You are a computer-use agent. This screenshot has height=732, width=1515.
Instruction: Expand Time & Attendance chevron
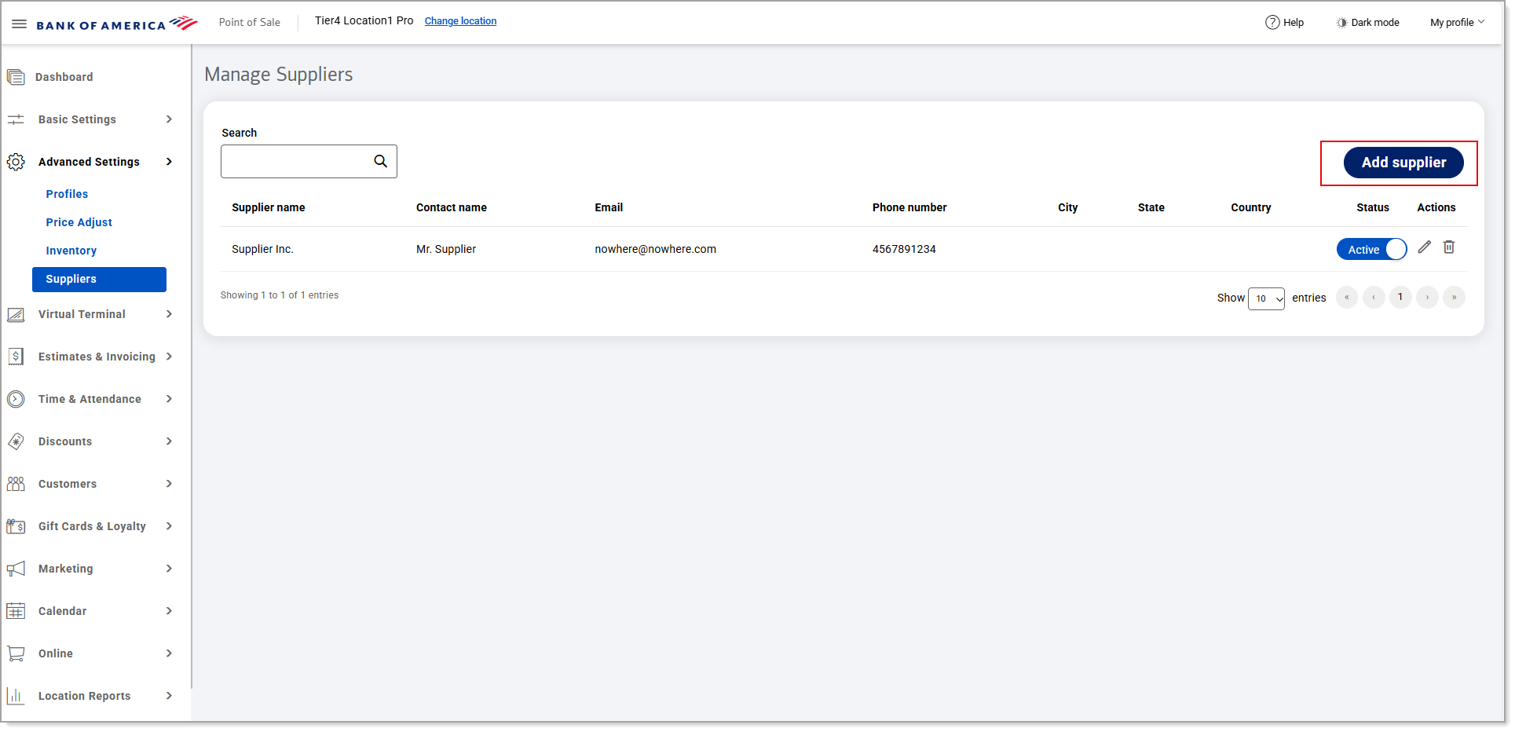tap(169, 399)
